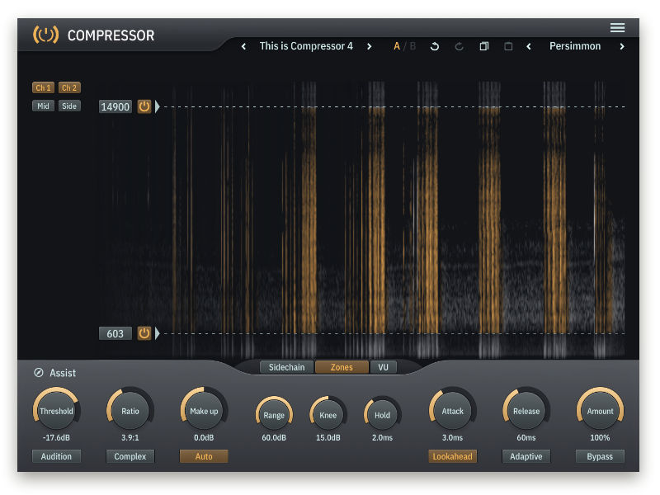The height and width of the screenshot is (495, 660).
Task: Open the This is Compressor 4 preset list
Action: tap(306, 46)
